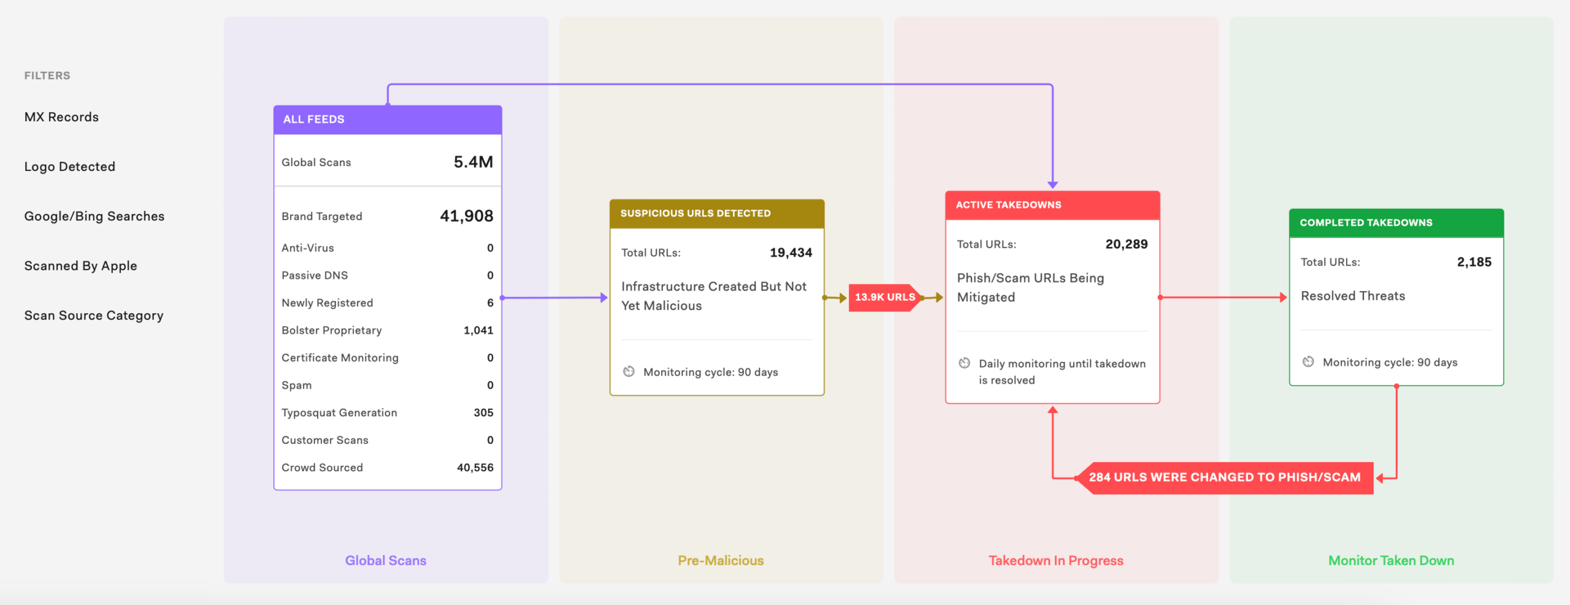Image resolution: width=1570 pixels, height=605 pixels.
Task: Expand the MX Records filter
Action: [61, 117]
